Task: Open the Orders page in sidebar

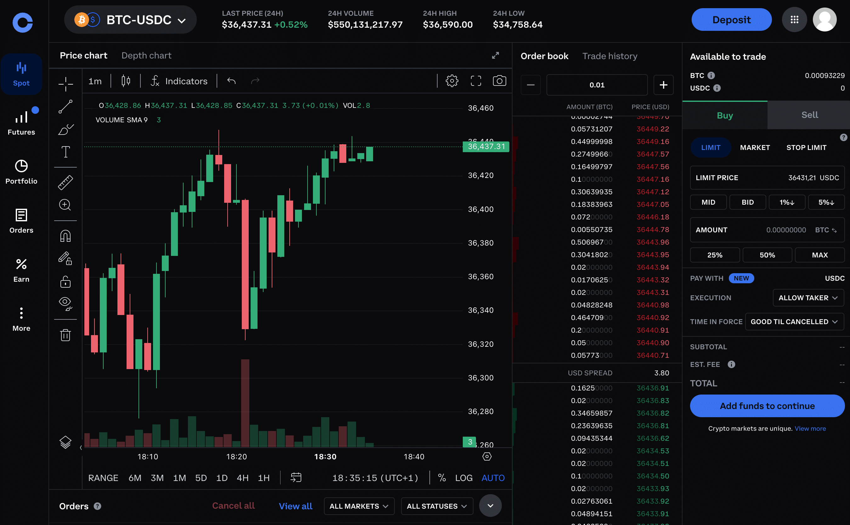Action: tap(21, 221)
